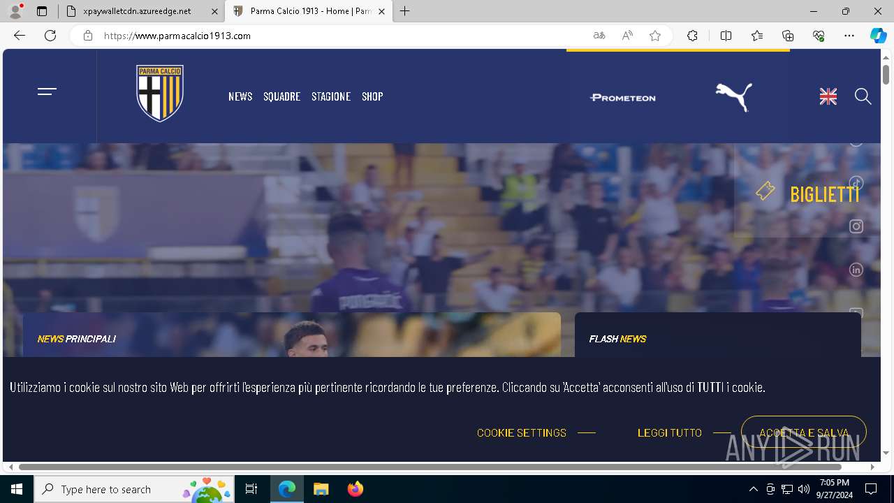View site information lock icon
Viewport: 894px width, 503px height.
pos(88,36)
